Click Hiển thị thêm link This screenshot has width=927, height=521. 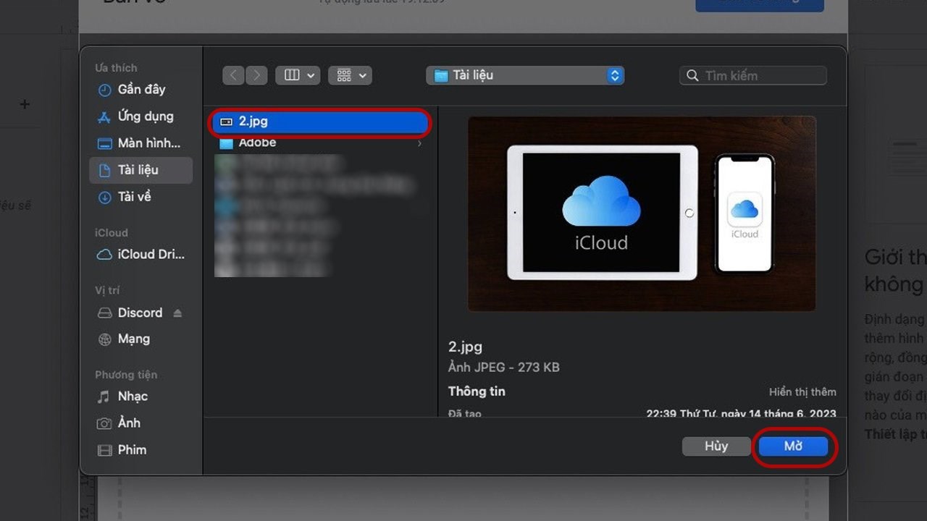802,391
